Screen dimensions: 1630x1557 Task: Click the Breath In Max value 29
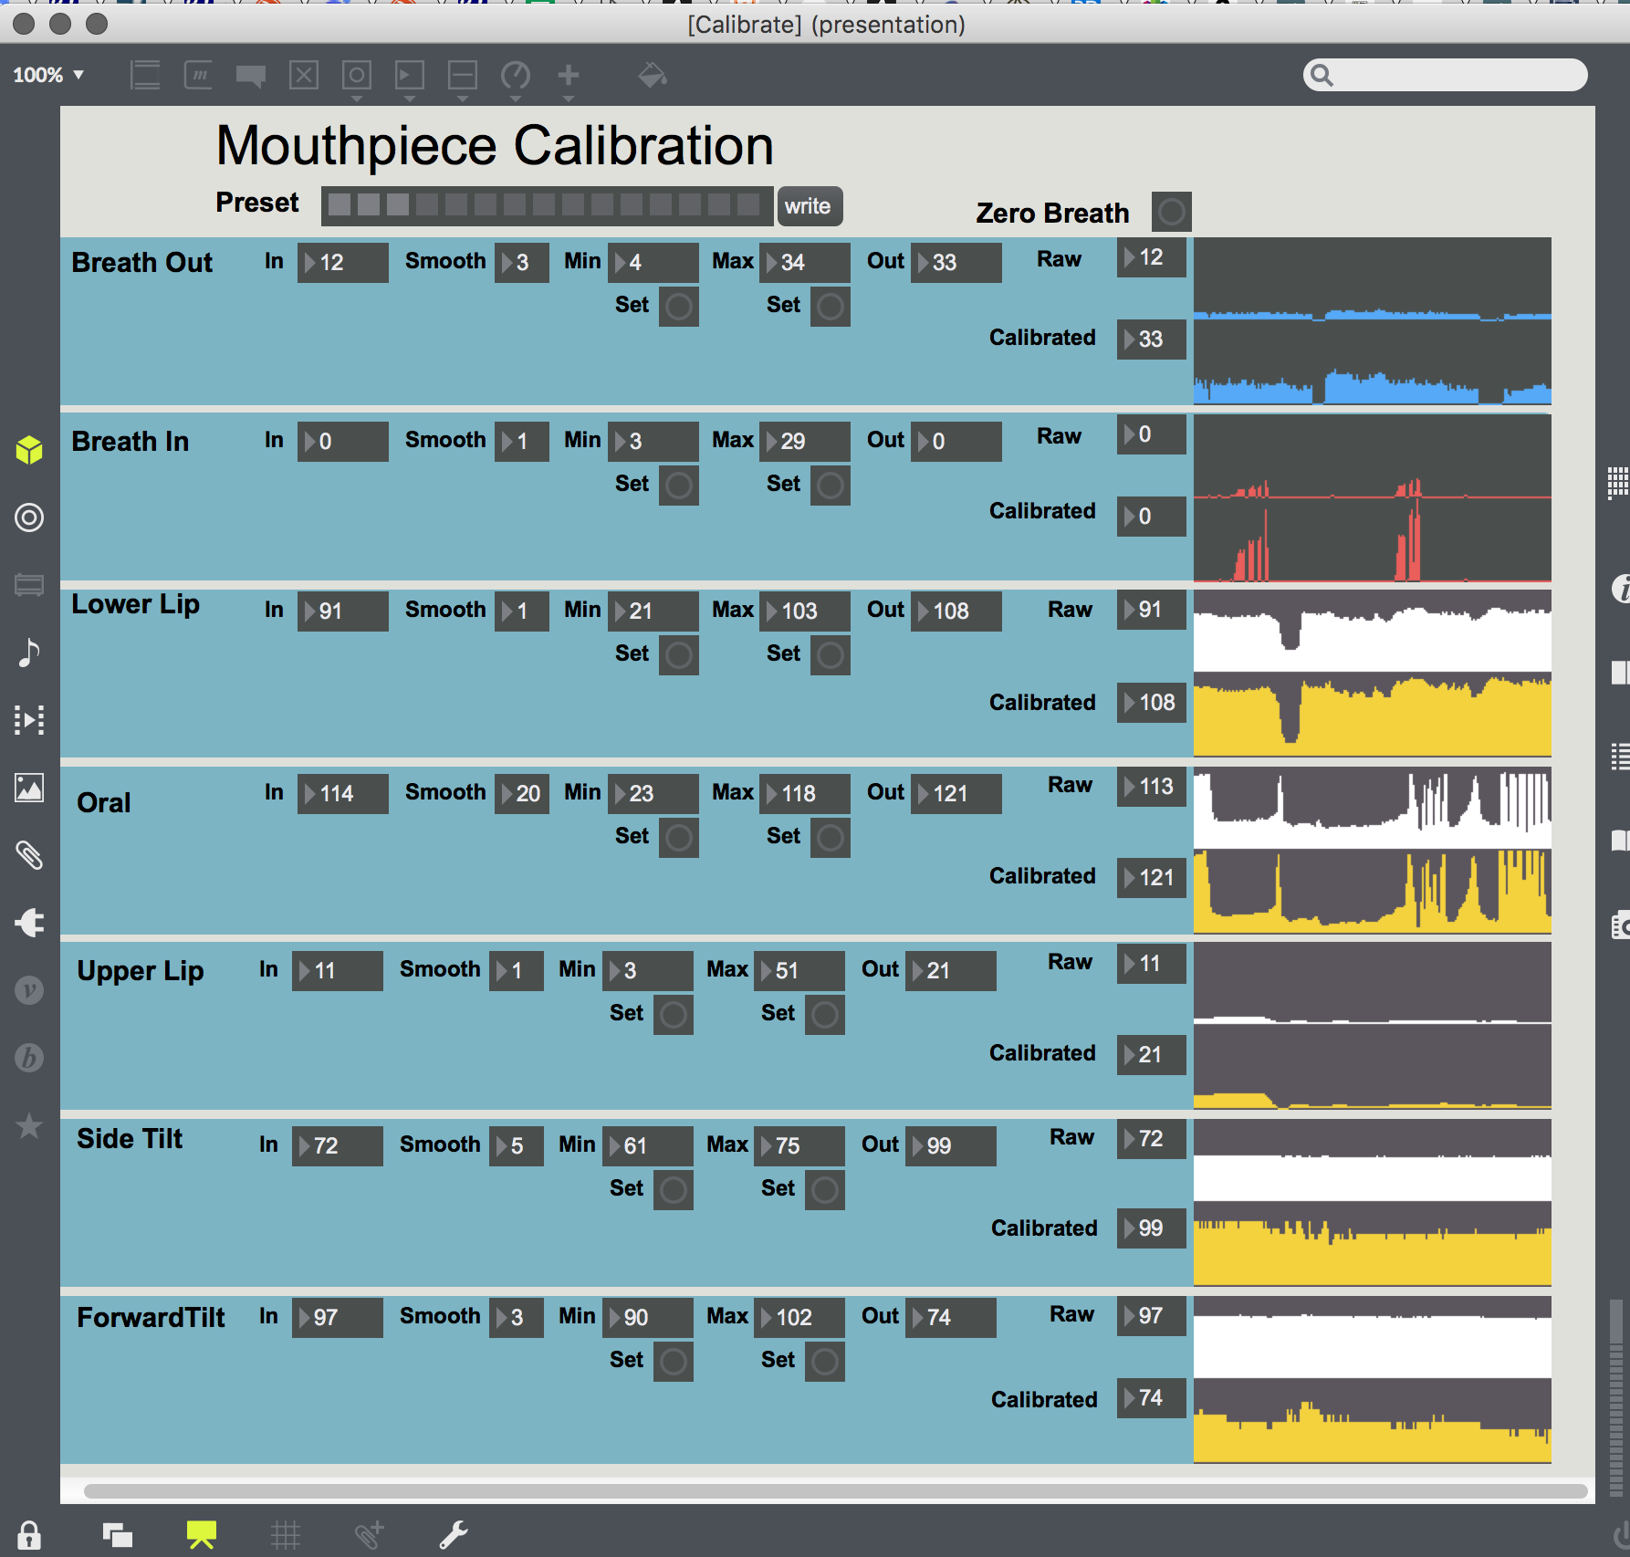pos(804,442)
